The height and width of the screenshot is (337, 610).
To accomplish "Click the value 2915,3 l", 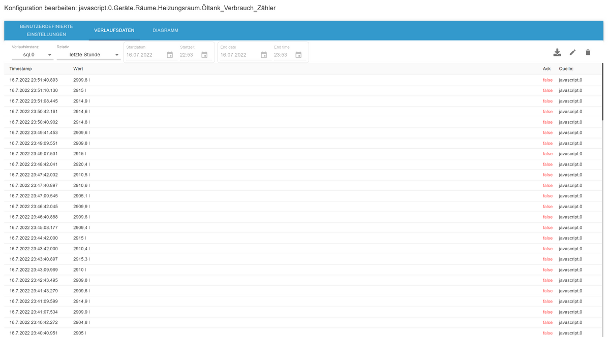I will click(x=82, y=259).
